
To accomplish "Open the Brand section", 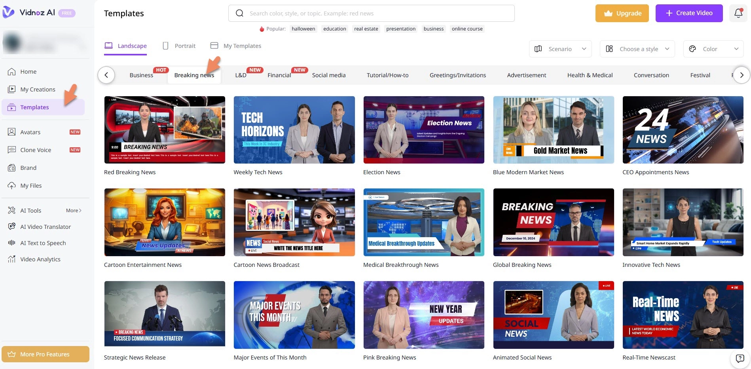I will 28,167.
